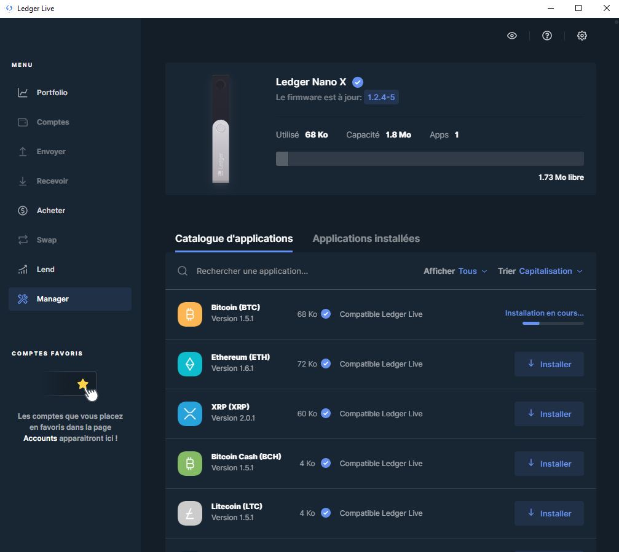Install the Litecoin (LTC) app
The width and height of the screenshot is (619, 552).
(x=549, y=513)
